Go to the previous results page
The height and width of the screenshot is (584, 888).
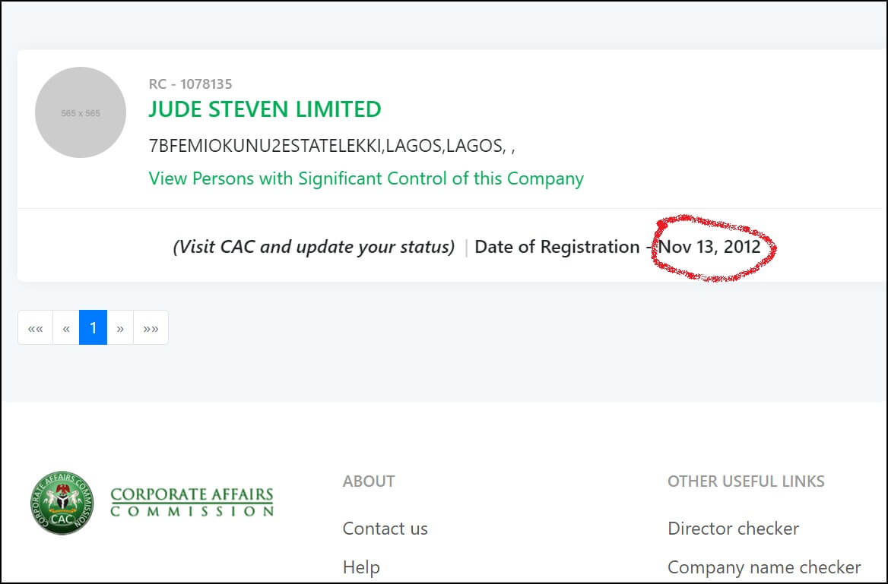pyautogui.click(x=65, y=327)
